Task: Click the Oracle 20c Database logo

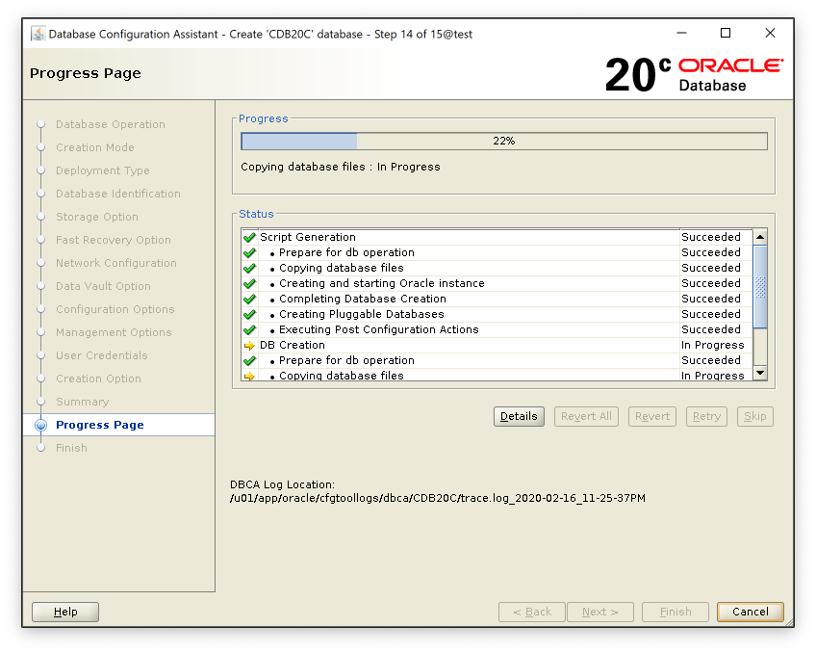Action: (694, 74)
